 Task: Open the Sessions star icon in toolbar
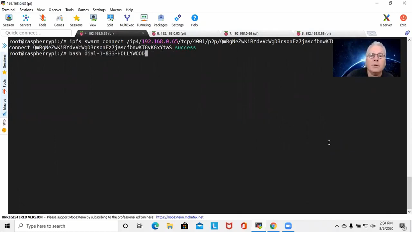point(76,21)
